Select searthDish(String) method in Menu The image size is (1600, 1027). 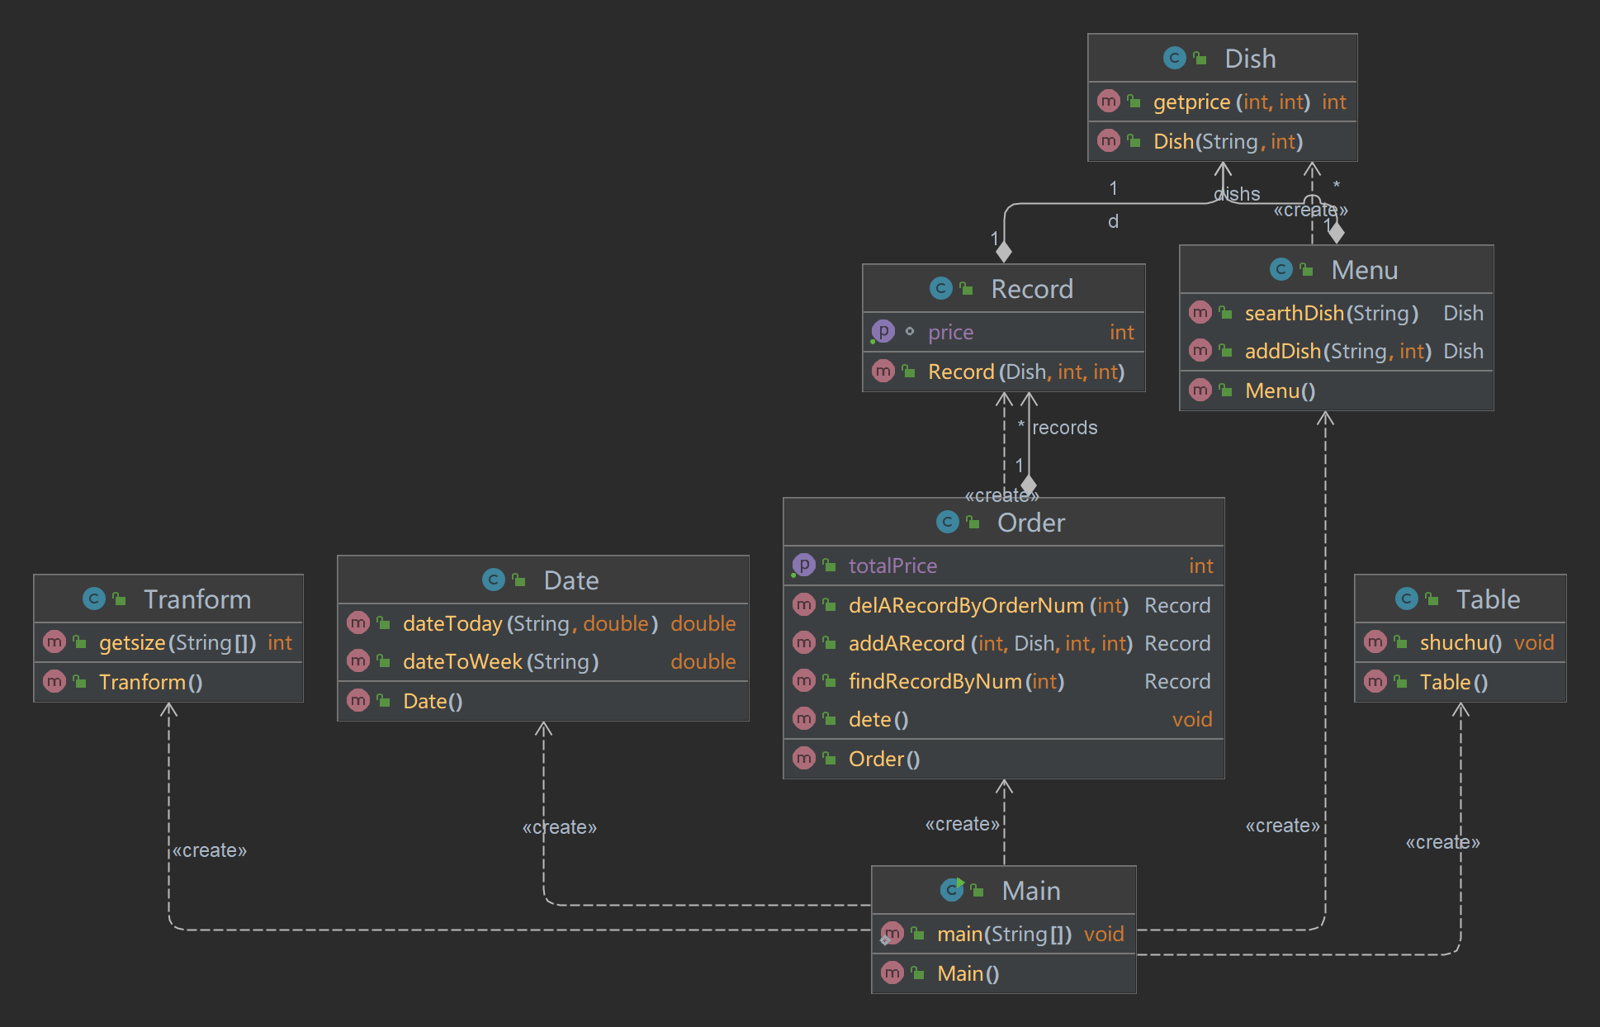click(x=1331, y=313)
